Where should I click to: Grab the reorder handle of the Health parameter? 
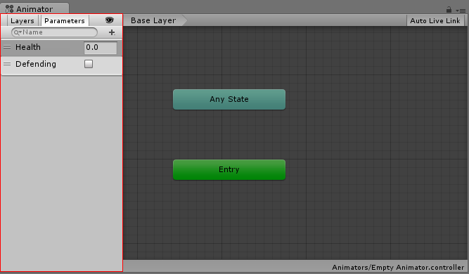click(x=7, y=47)
